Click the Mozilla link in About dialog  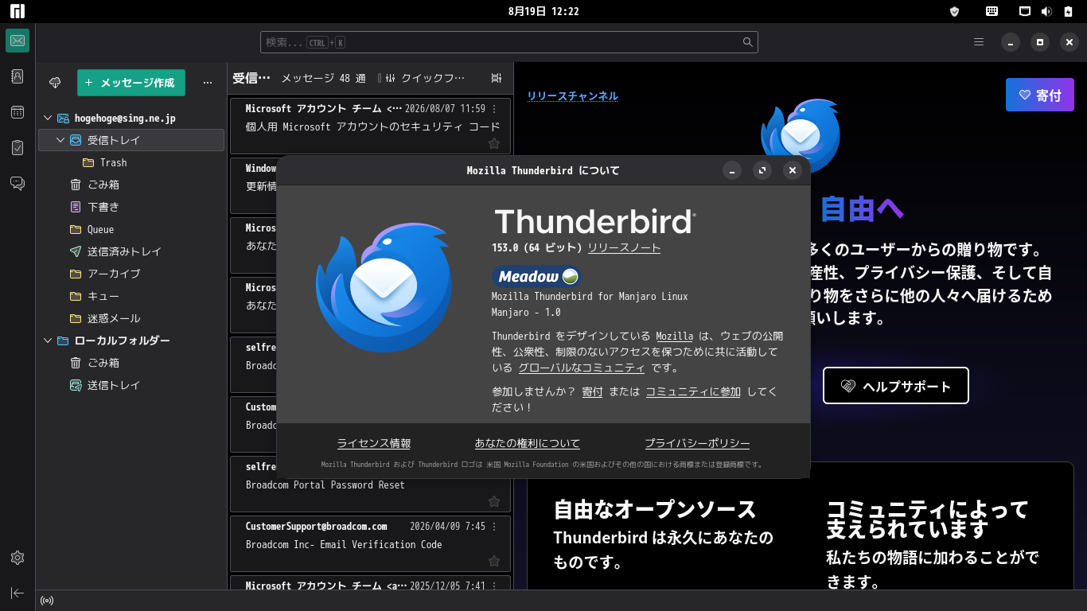(674, 336)
